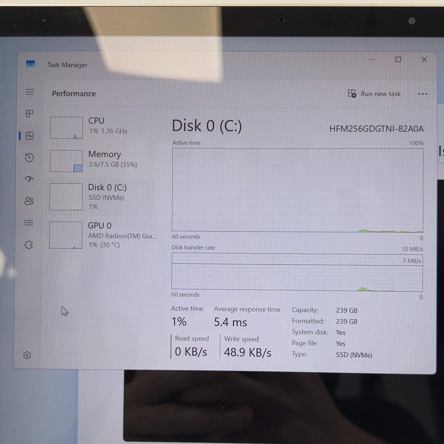Click the CPU mini graph thumbnail
The height and width of the screenshot is (444, 444).
[x=67, y=128]
